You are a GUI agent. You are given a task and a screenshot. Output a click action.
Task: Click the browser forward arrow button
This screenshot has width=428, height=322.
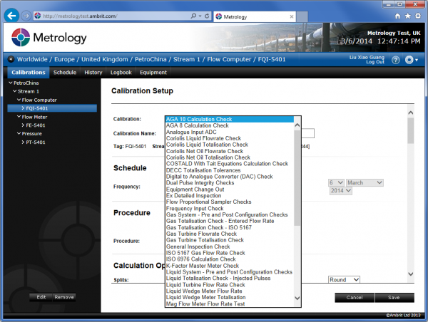[26, 16]
